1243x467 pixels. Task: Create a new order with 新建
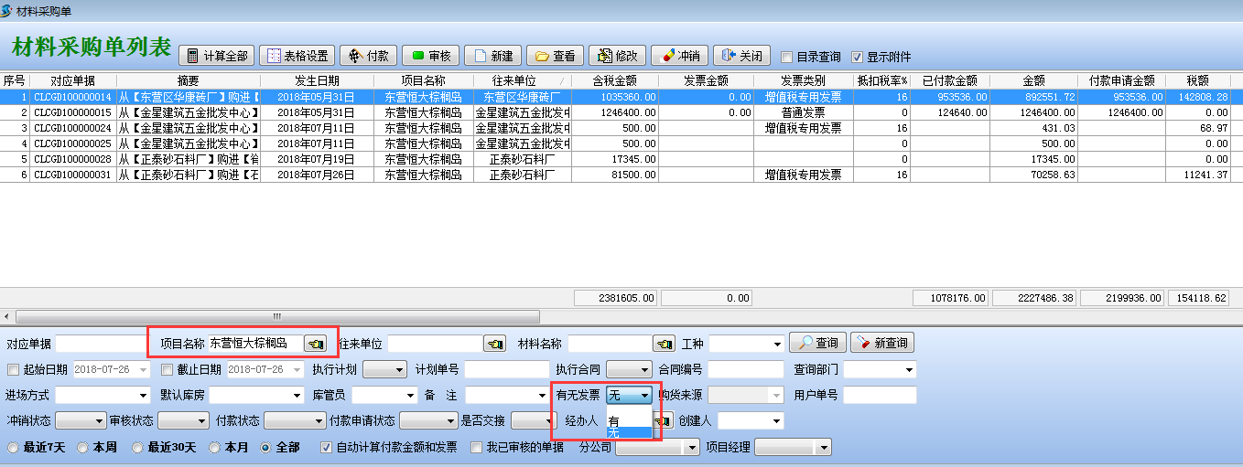pyautogui.click(x=492, y=56)
